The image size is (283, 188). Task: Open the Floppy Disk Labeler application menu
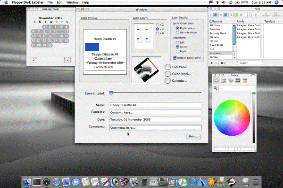point(28,2)
